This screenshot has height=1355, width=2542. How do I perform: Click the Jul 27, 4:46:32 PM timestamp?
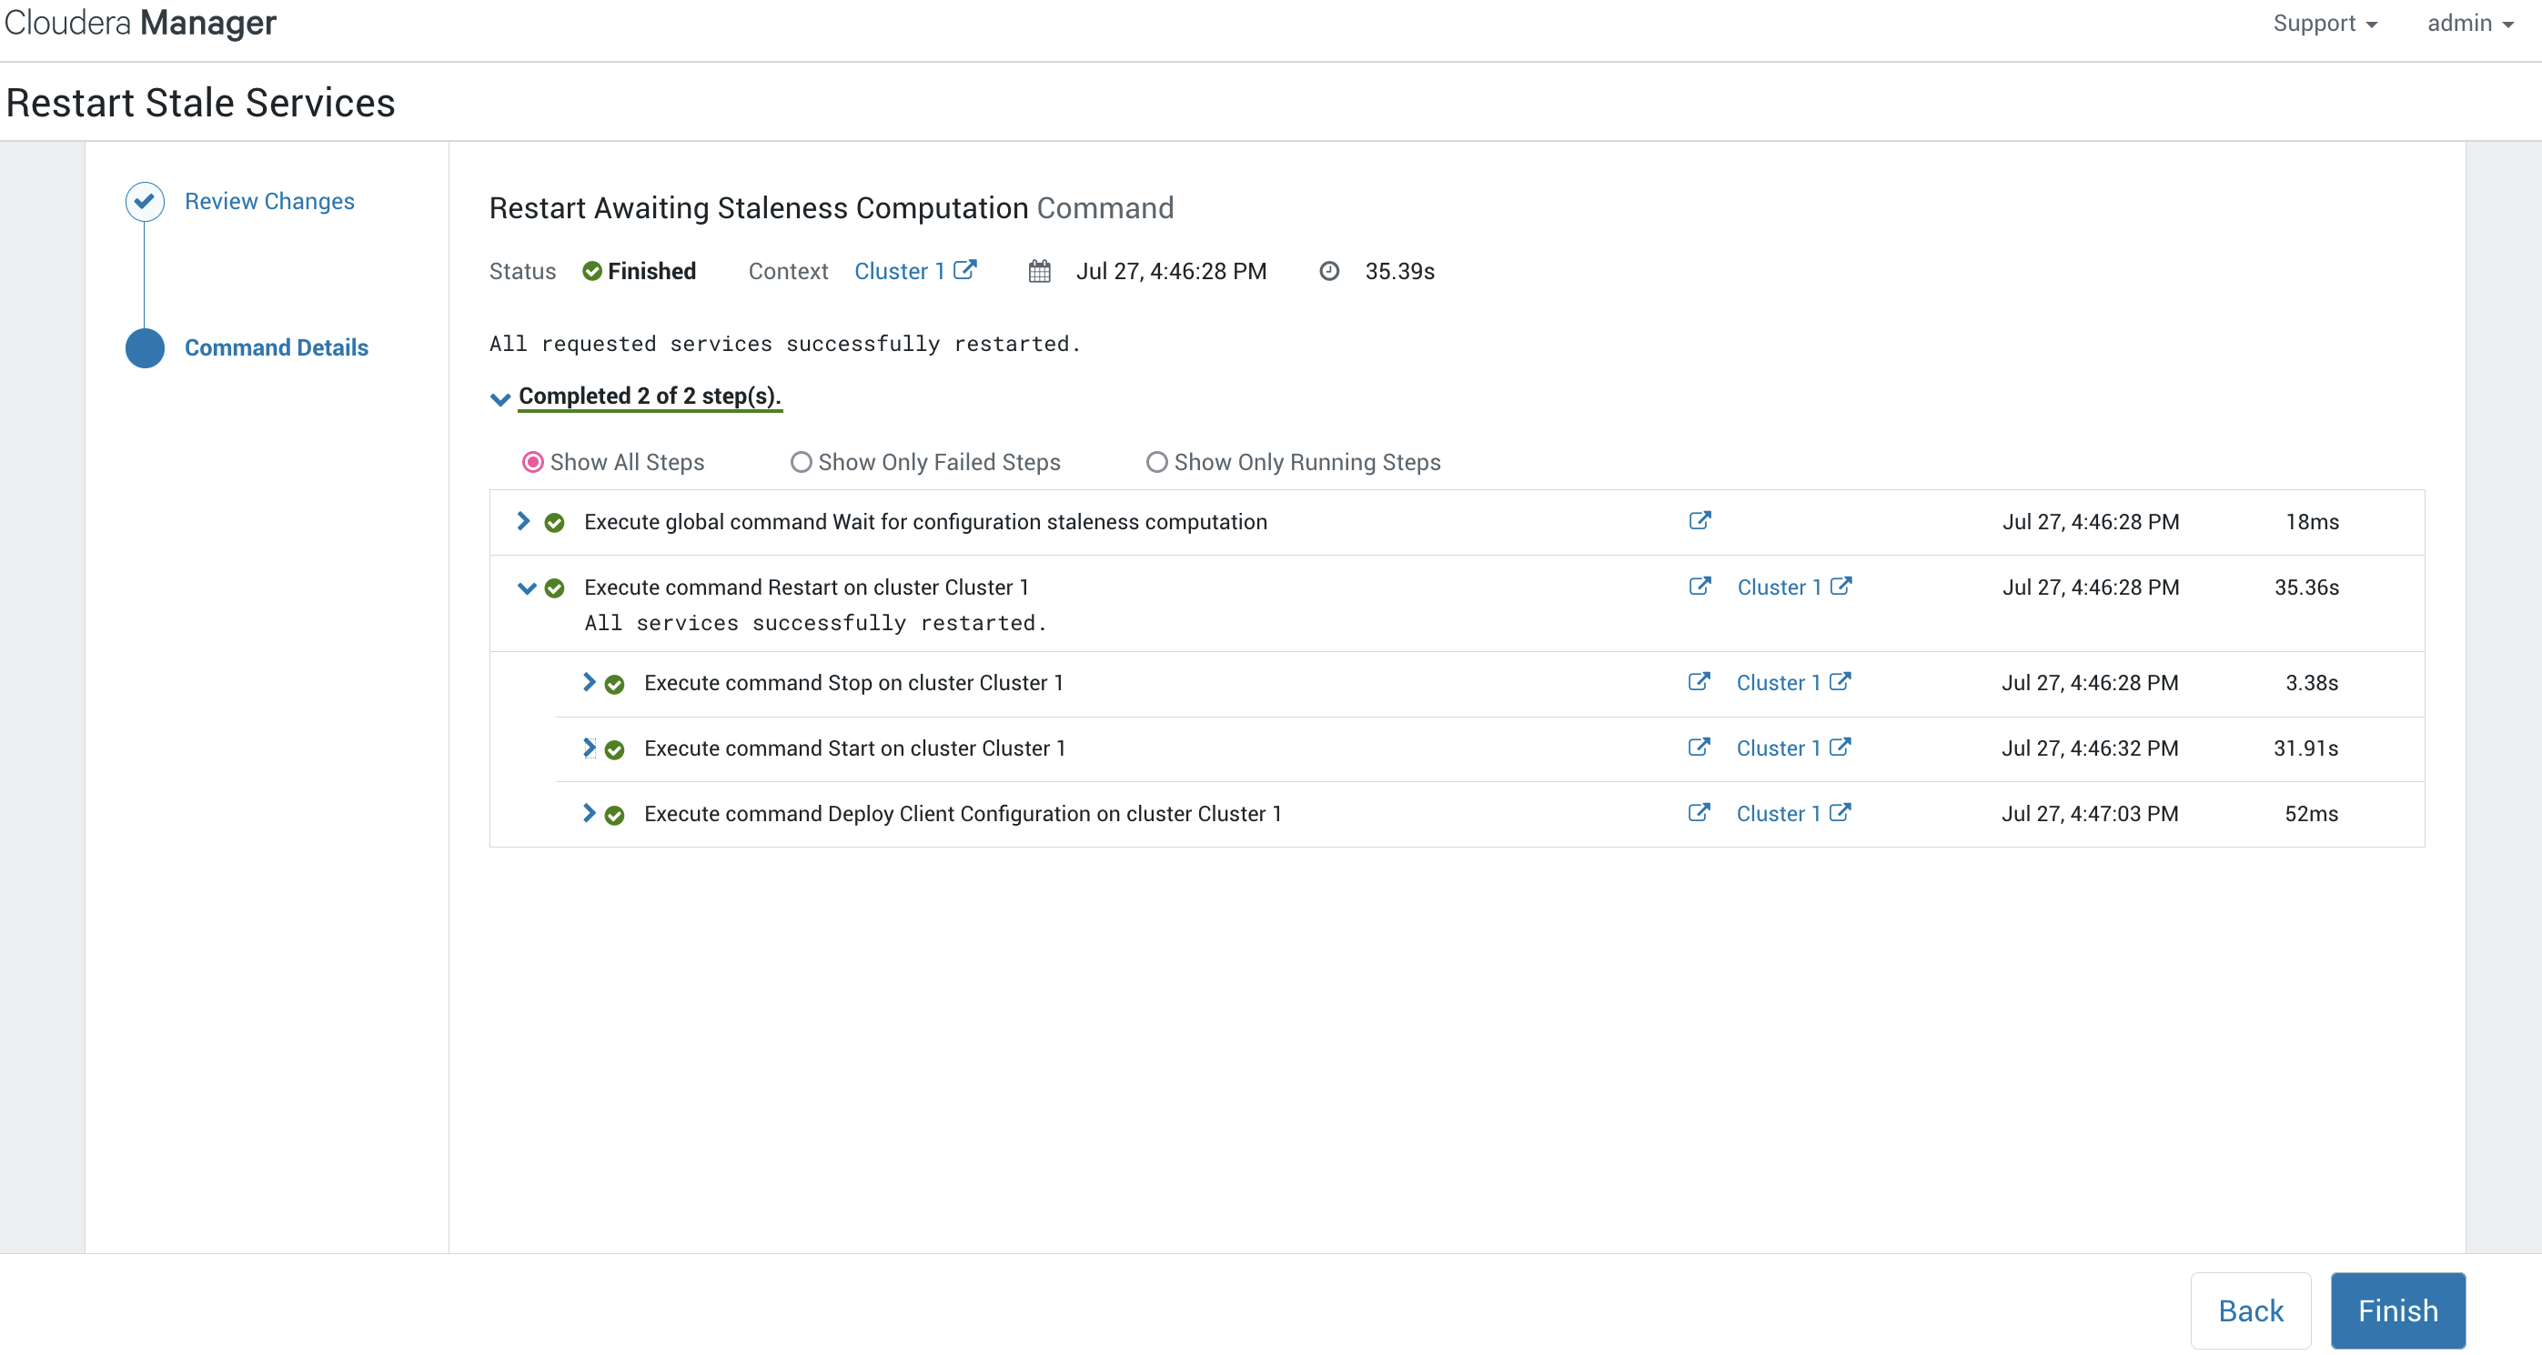pyautogui.click(x=2089, y=748)
